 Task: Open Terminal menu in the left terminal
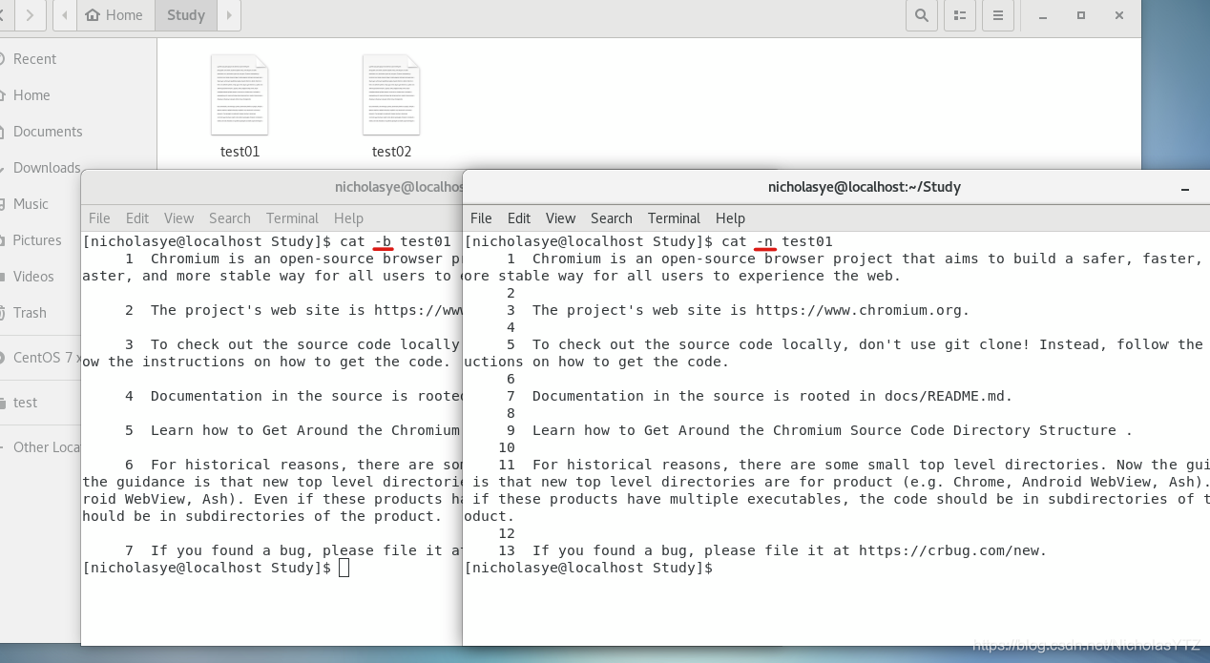292,218
